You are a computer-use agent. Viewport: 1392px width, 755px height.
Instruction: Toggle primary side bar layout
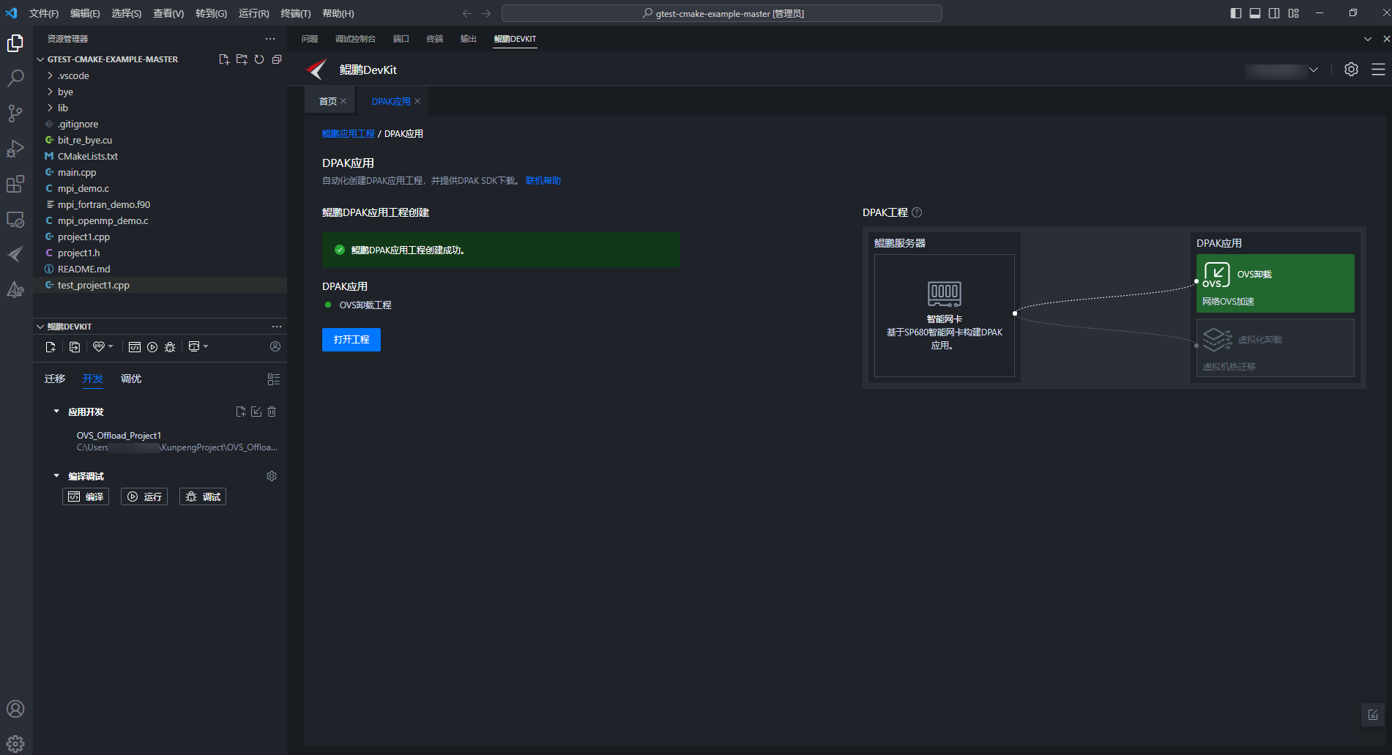coord(1236,13)
